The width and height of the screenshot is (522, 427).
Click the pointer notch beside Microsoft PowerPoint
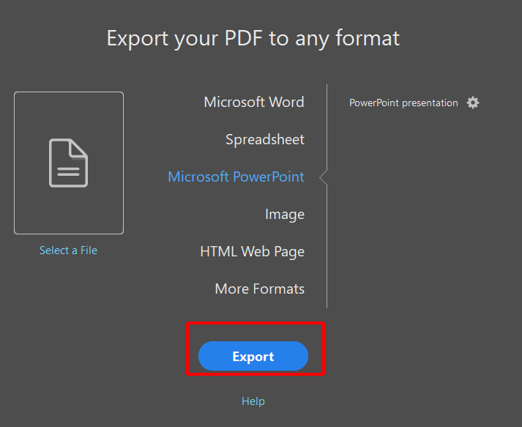coord(324,177)
